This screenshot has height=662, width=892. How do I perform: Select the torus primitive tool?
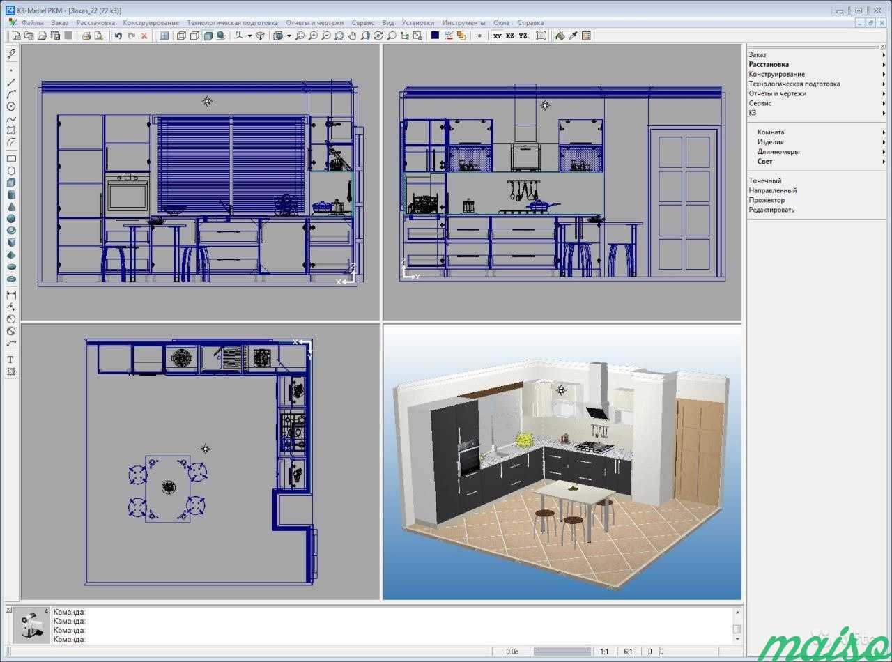[x=11, y=230]
